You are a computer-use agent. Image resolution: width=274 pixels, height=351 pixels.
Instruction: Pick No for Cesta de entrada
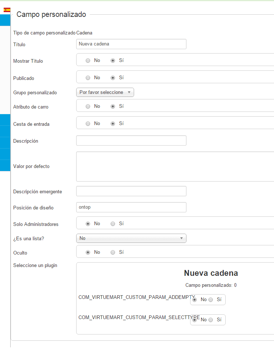88,124
